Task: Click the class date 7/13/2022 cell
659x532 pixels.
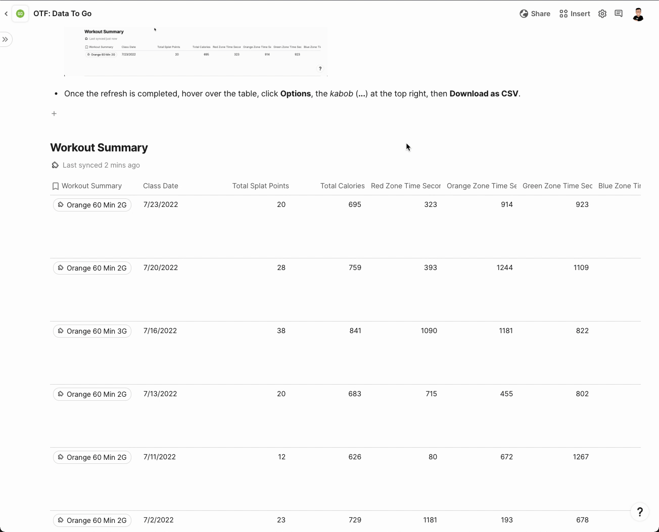Action: coord(160,394)
